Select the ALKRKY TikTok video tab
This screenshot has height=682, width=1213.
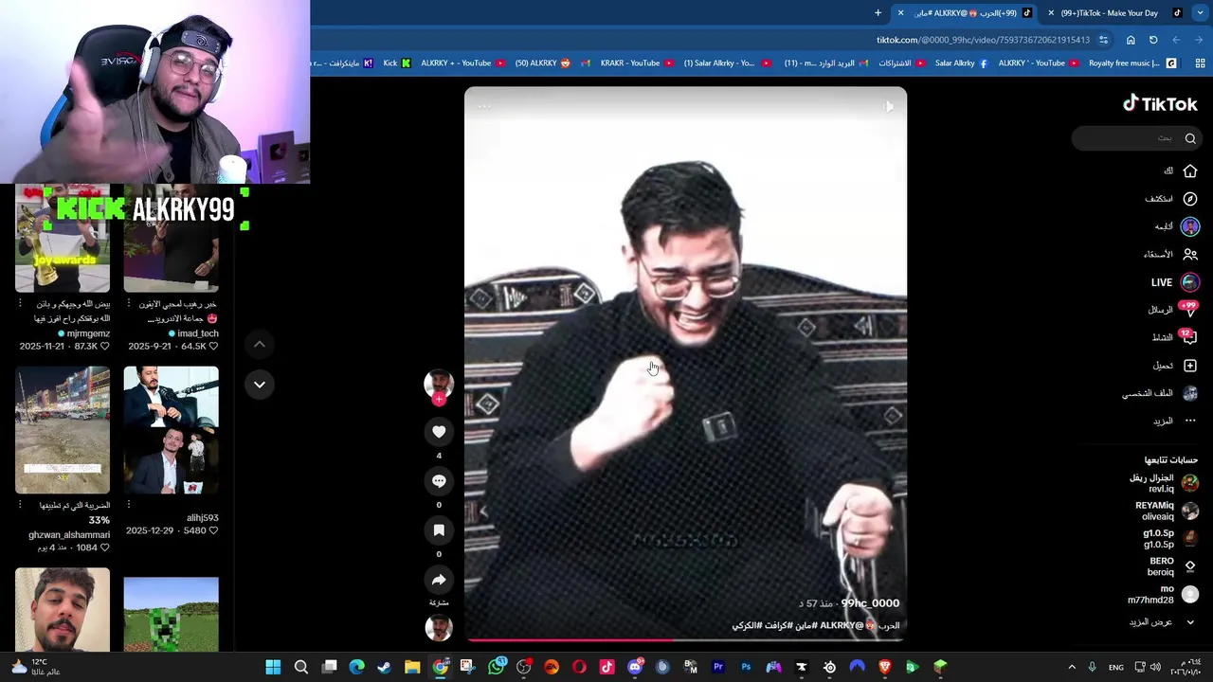point(965,13)
